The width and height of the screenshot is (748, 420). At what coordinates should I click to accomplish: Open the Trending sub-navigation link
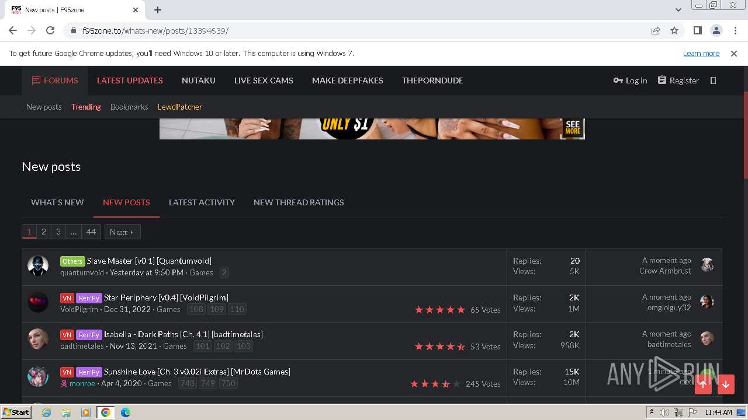coord(86,107)
